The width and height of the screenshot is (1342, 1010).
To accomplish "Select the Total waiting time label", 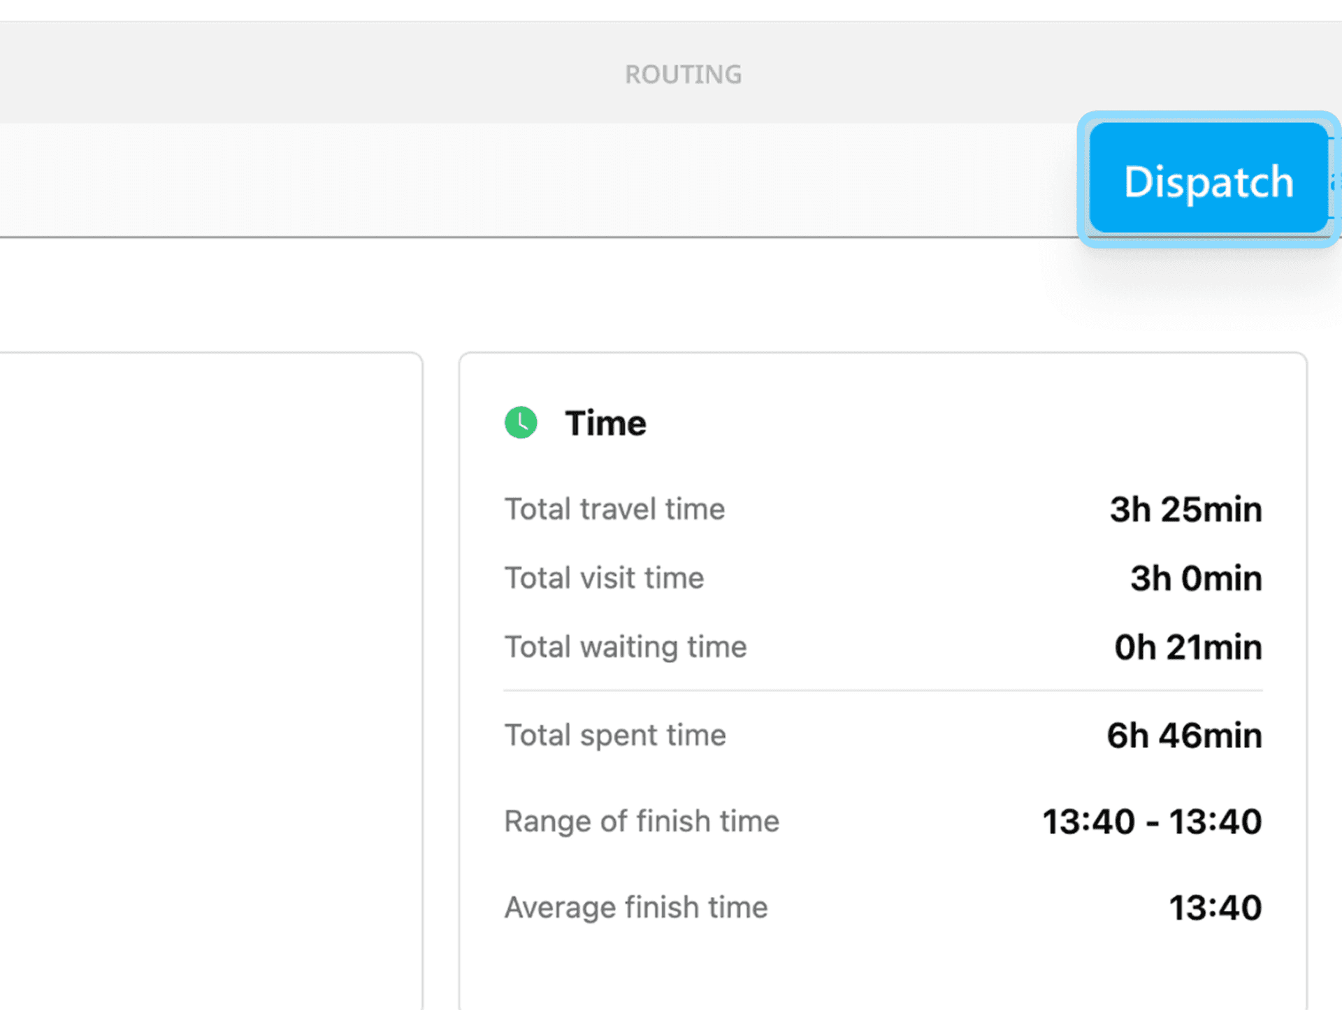I will 626,646.
